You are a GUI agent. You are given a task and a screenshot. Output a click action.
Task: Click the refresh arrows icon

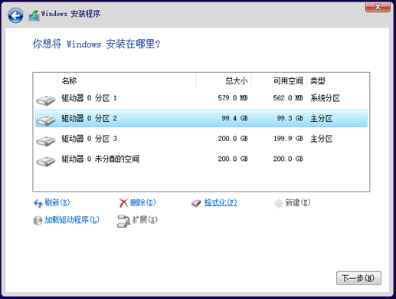tap(38, 203)
